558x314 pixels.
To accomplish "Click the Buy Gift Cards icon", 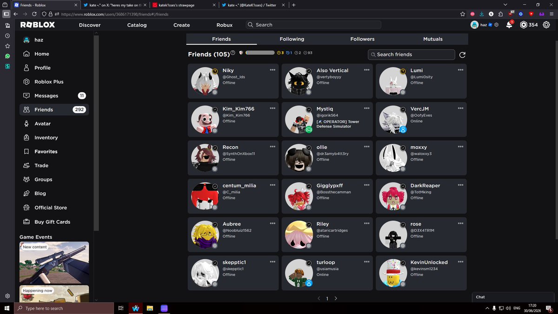I will [27, 222].
